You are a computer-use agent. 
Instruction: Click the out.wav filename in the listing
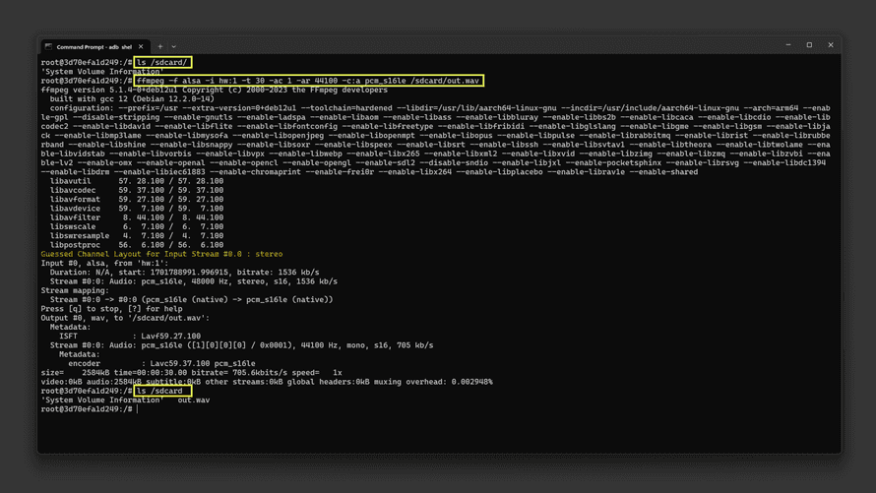point(193,401)
